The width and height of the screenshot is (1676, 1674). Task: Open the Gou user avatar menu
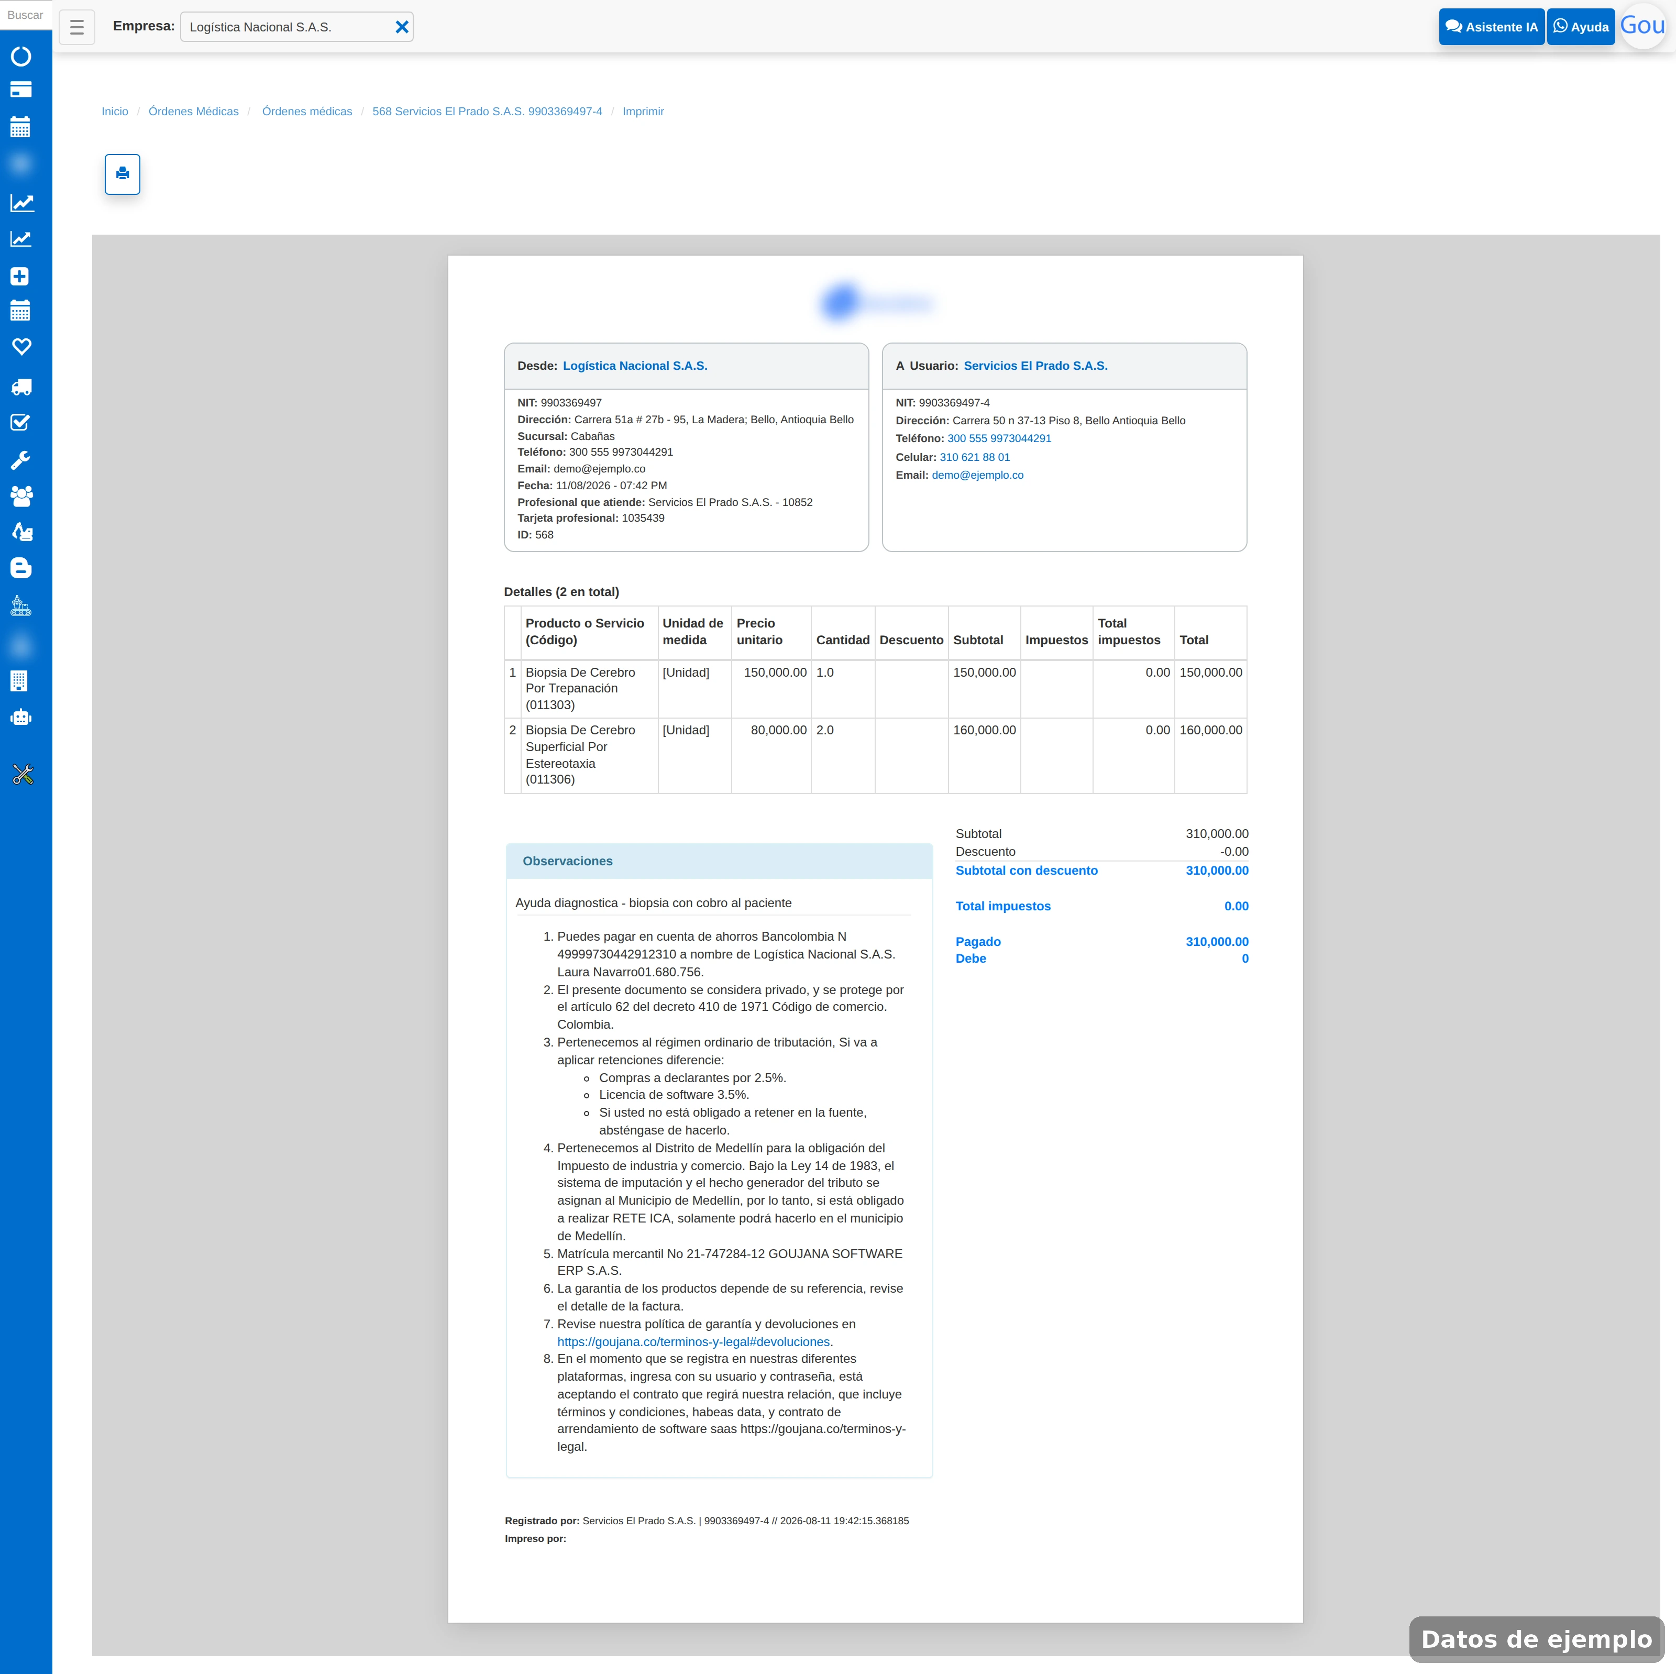[1642, 26]
